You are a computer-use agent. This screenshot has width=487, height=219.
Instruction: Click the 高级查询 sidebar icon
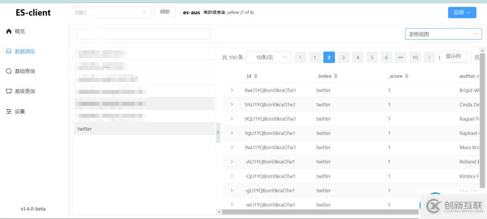(x=9, y=91)
